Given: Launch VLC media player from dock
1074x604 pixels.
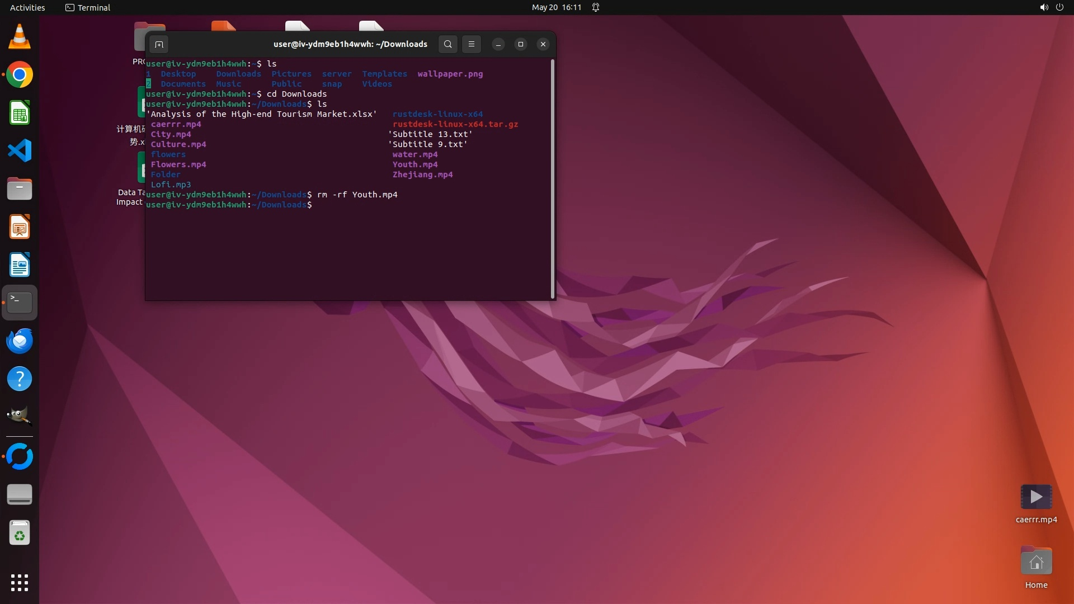Looking at the screenshot, I should 20,37.
